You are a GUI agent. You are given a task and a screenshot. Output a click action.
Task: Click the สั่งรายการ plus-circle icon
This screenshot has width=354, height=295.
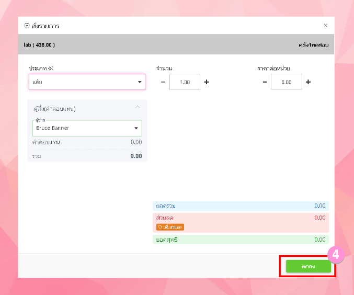pos(27,26)
